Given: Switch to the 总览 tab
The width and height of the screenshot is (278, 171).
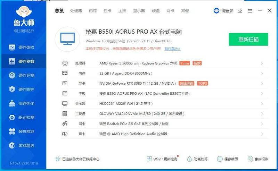Looking at the screenshot, I should pos(59,11).
